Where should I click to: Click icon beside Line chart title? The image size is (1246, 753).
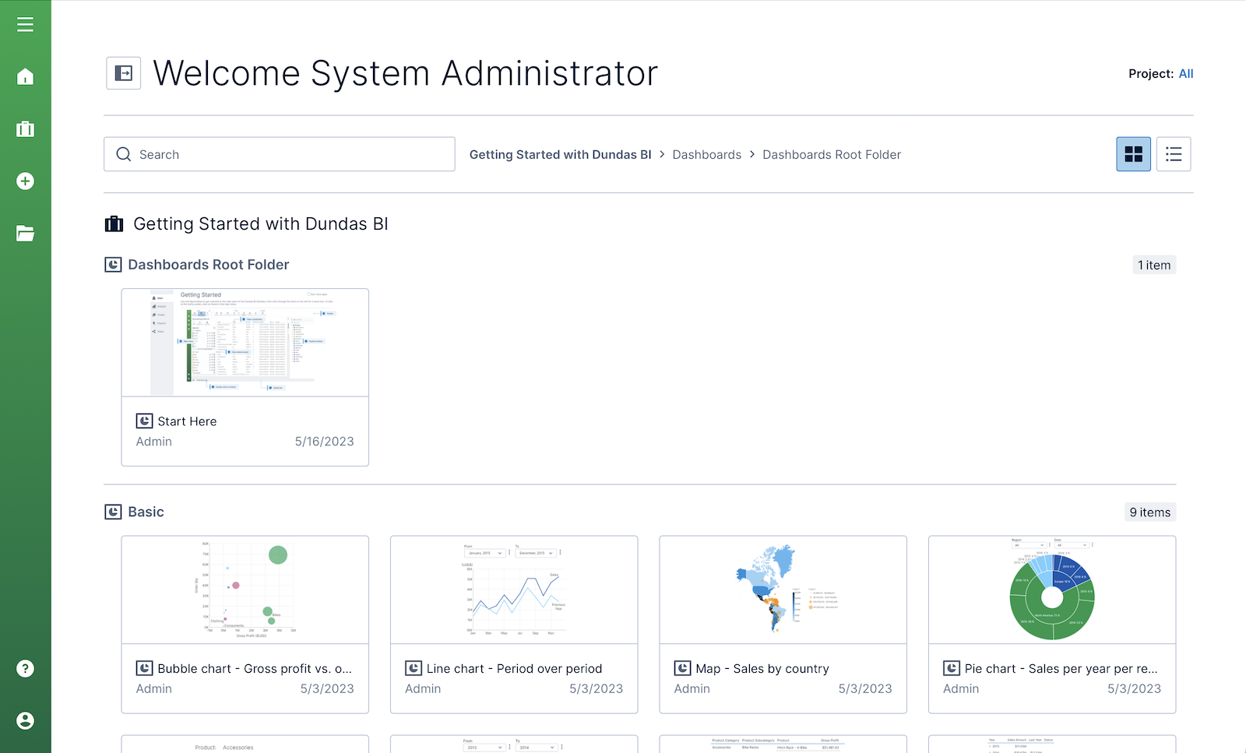coord(414,668)
